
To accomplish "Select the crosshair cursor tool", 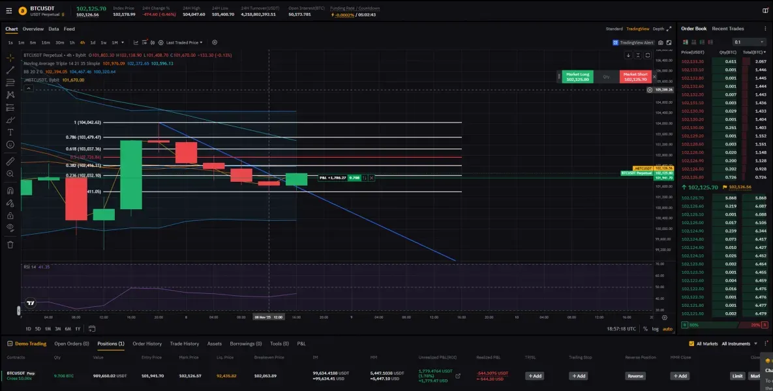I will point(10,57).
